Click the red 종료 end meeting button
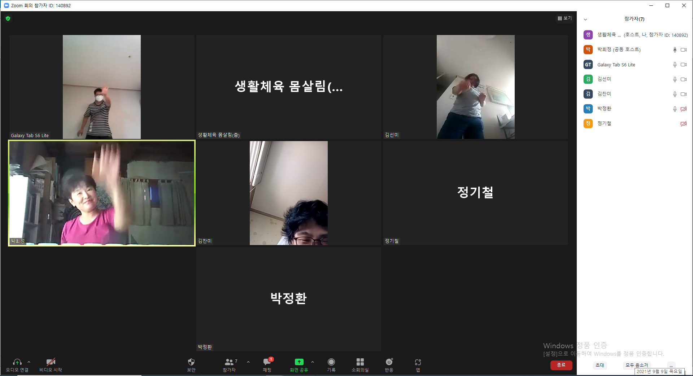Viewport: 693px width, 376px height. 561,365
